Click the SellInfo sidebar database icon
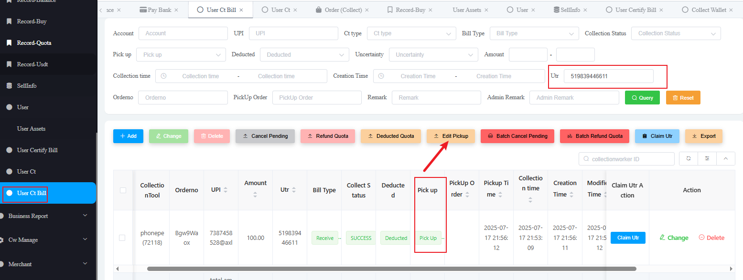The width and height of the screenshot is (743, 280). point(9,86)
